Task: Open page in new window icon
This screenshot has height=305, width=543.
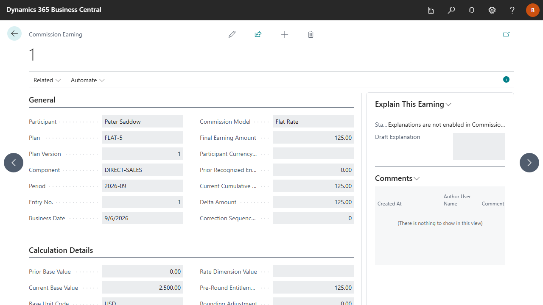Action: coord(506,34)
